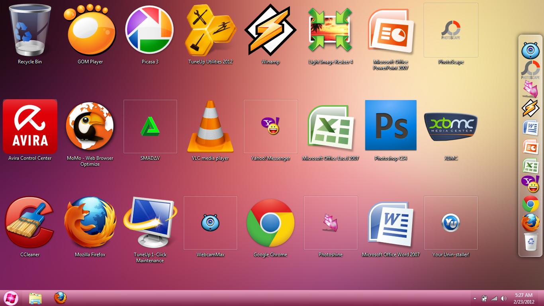Open Windows Explorer from the taskbar

pyautogui.click(x=35, y=298)
